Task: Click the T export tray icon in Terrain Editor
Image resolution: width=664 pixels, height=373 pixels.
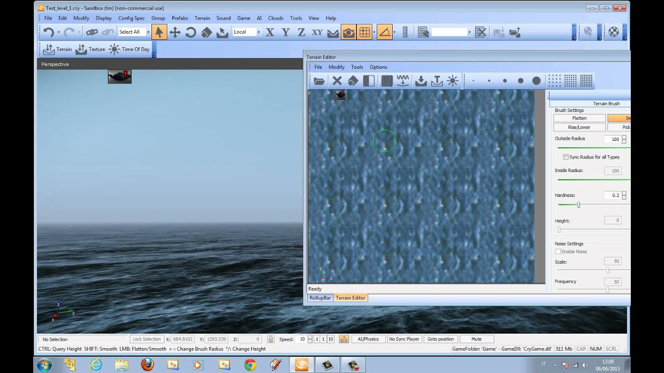Action: (x=437, y=81)
